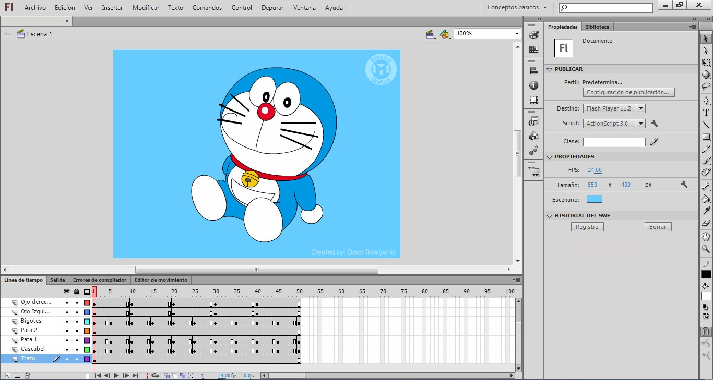Image resolution: width=713 pixels, height=380 pixels.
Task: Click the Registro button
Action: point(587,227)
